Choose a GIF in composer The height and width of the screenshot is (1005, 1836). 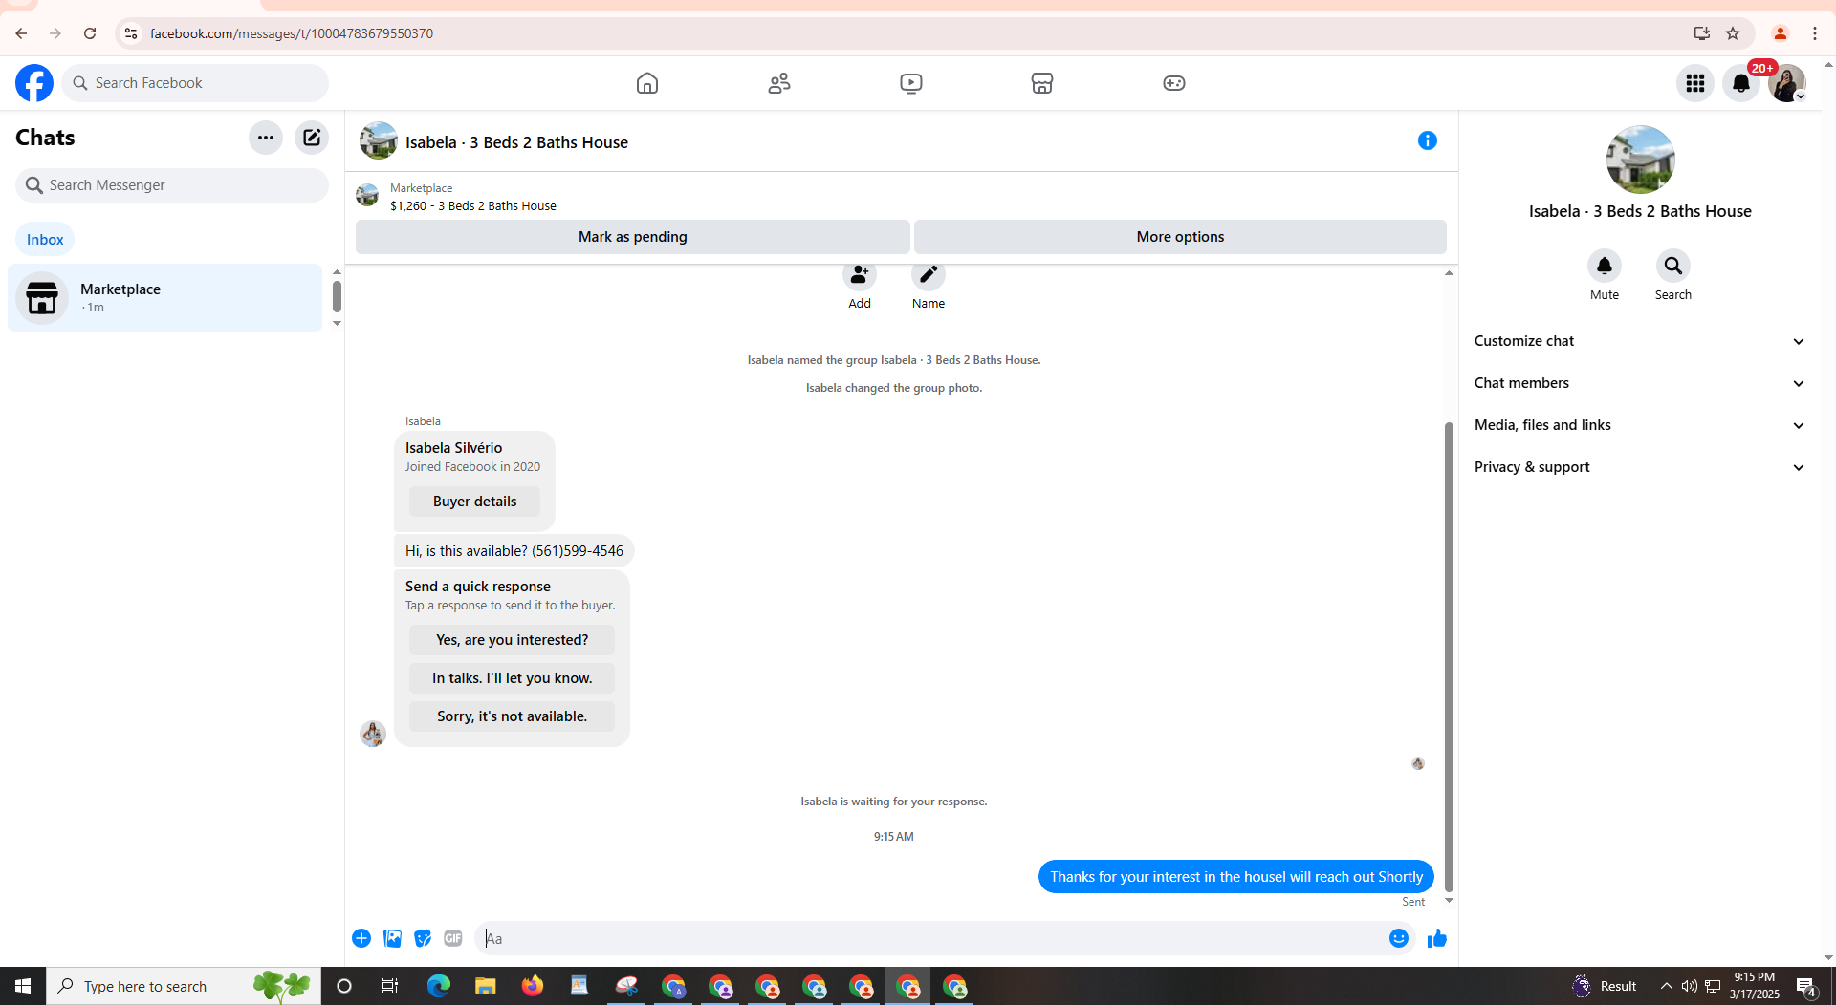(453, 938)
